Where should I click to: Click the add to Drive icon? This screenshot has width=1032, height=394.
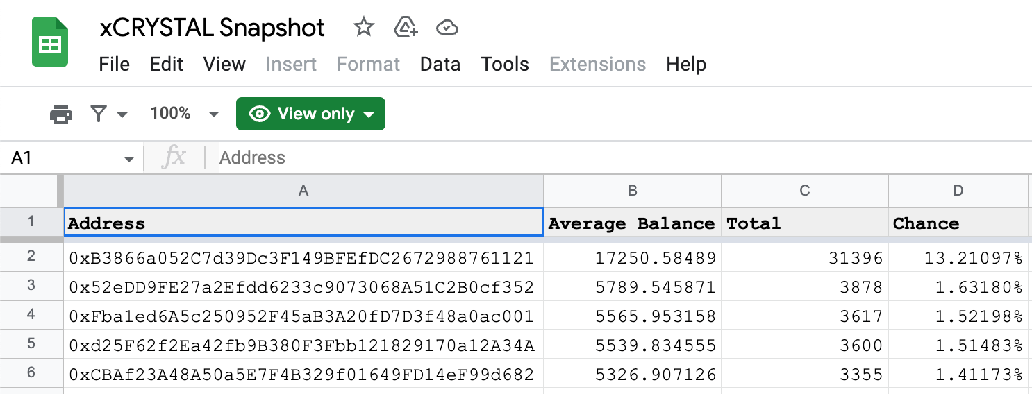406,28
